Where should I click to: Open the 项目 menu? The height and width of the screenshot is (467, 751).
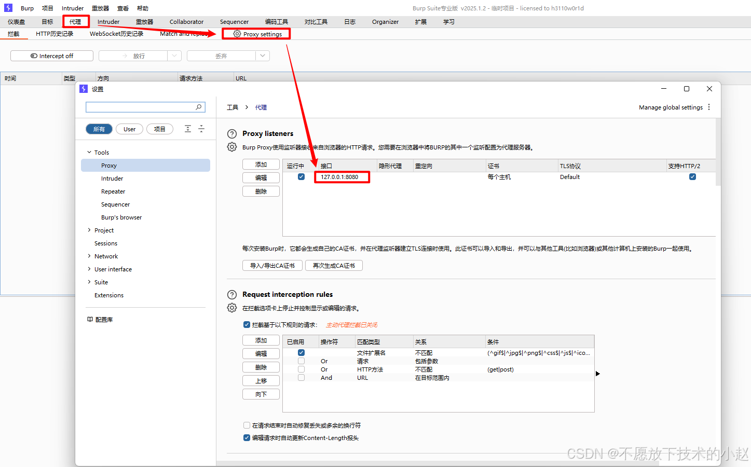[48, 8]
